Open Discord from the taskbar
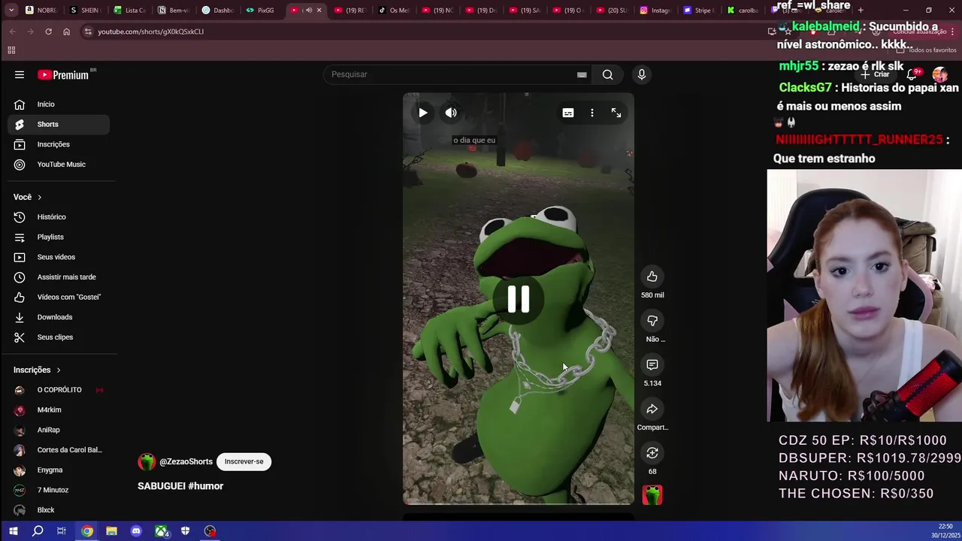 [136, 531]
